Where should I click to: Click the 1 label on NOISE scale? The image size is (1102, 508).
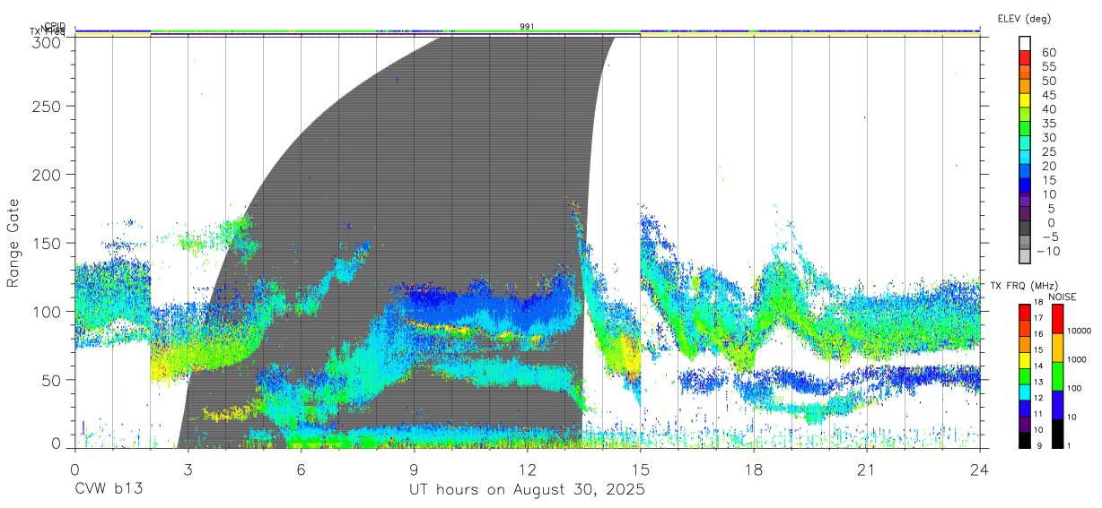coord(1070,445)
